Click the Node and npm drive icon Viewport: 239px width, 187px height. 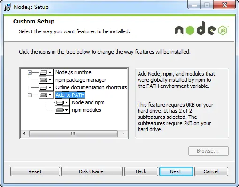[60, 102]
